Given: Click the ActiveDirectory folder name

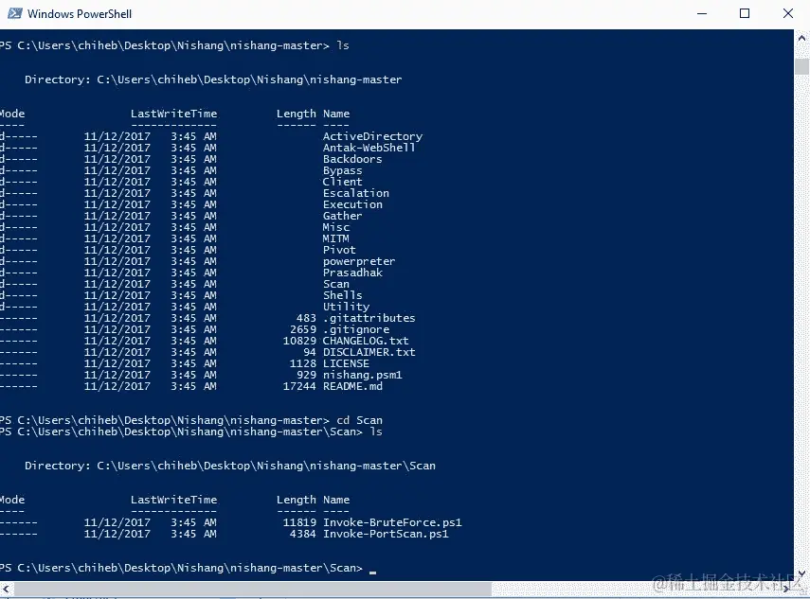Looking at the screenshot, I should point(372,136).
